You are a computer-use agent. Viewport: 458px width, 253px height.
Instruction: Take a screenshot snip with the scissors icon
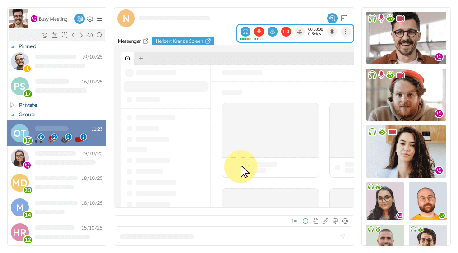tap(335, 221)
